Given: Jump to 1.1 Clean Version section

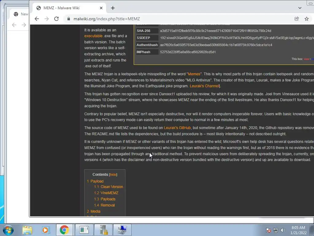Looking at the screenshot, I should click(109, 187).
